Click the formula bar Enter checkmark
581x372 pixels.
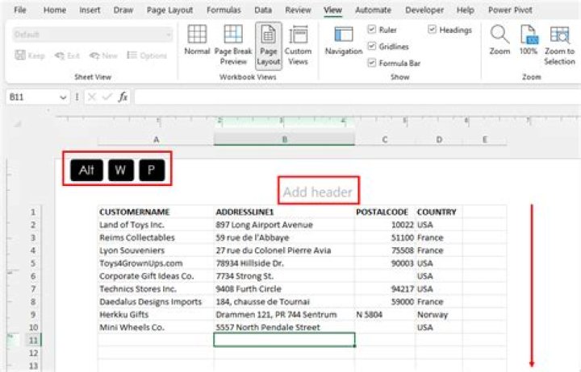[x=107, y=97]
